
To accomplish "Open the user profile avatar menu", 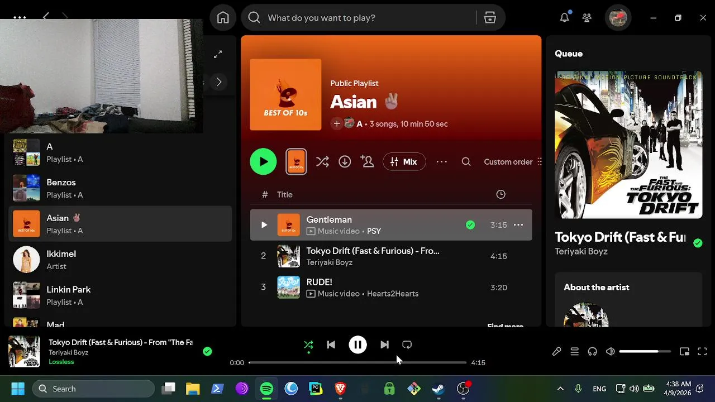I will click(x=618, y=18).
